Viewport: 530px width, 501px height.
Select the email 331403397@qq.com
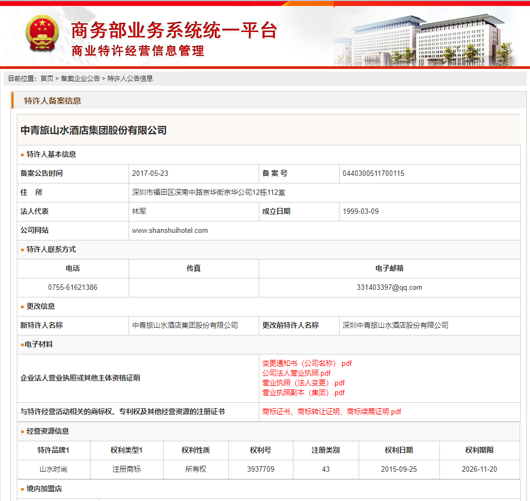click(x=389, y=287)
